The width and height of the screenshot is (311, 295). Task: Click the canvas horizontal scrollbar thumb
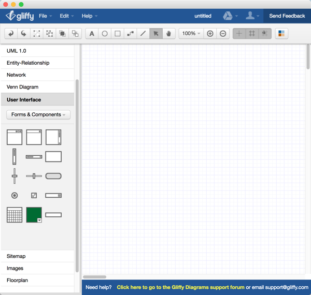[x=95, y=277]
